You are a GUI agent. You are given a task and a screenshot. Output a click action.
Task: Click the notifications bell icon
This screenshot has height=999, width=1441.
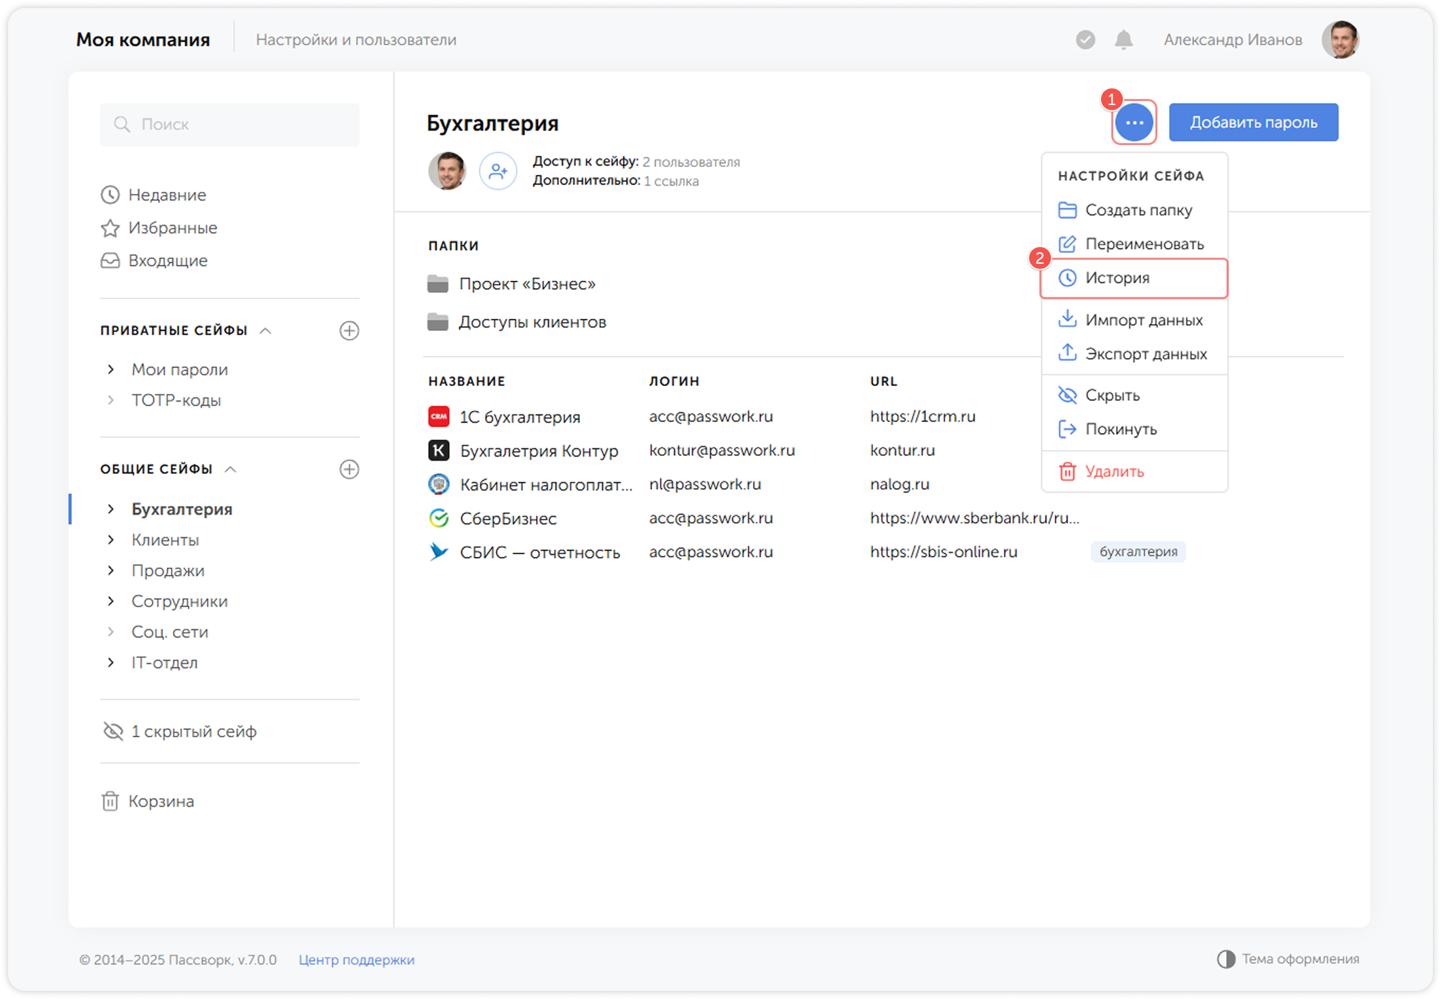point(1123,40)
